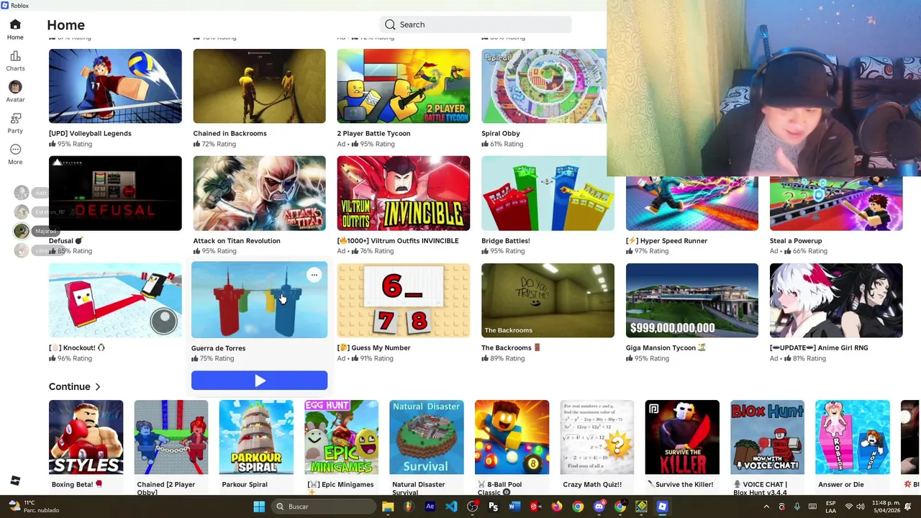Open Discord from taskbar

[x=599, y=506]
